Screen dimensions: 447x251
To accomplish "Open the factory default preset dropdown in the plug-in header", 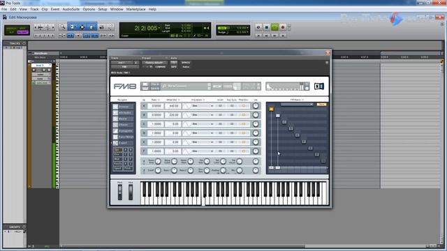I will pos(154,63).
